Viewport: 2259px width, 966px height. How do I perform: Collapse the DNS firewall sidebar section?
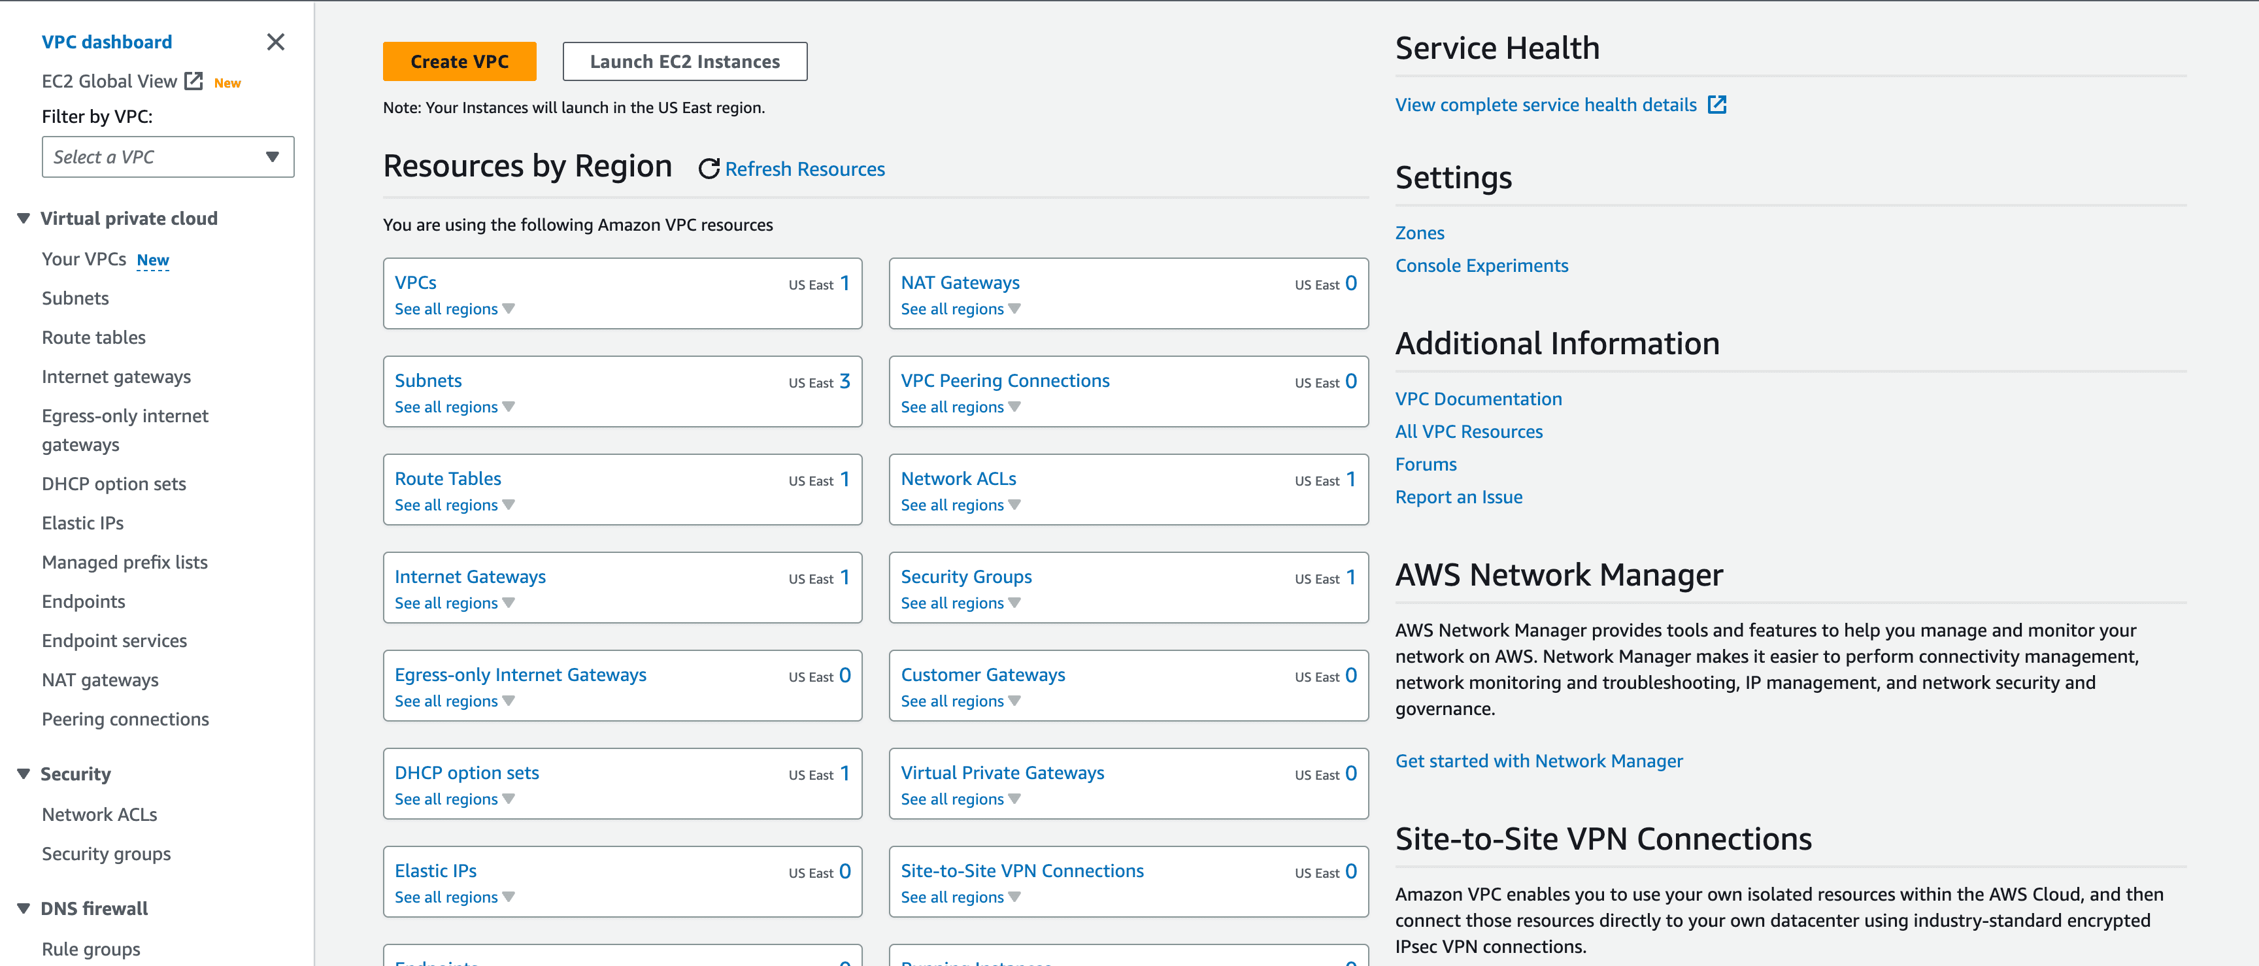[24, 908]
